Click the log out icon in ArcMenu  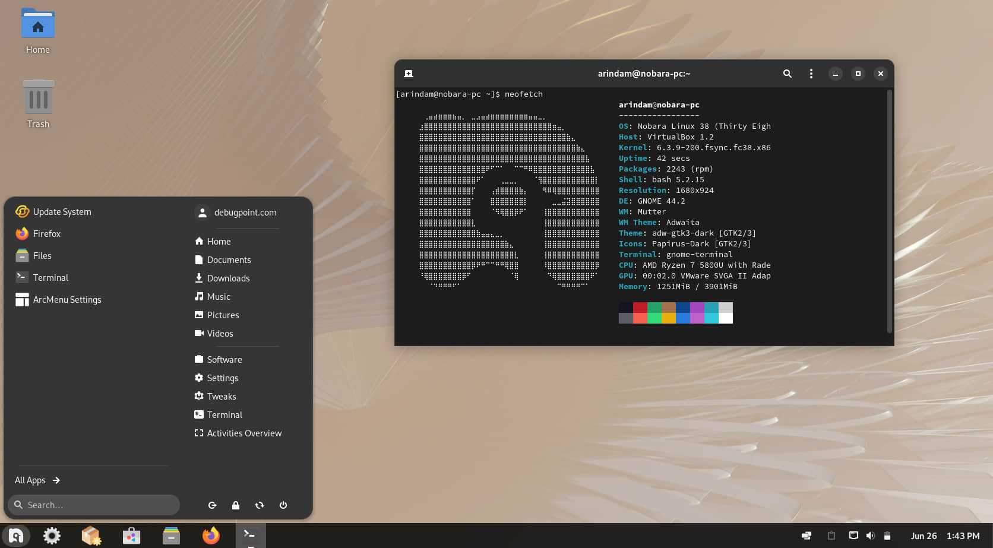point(212,505)
